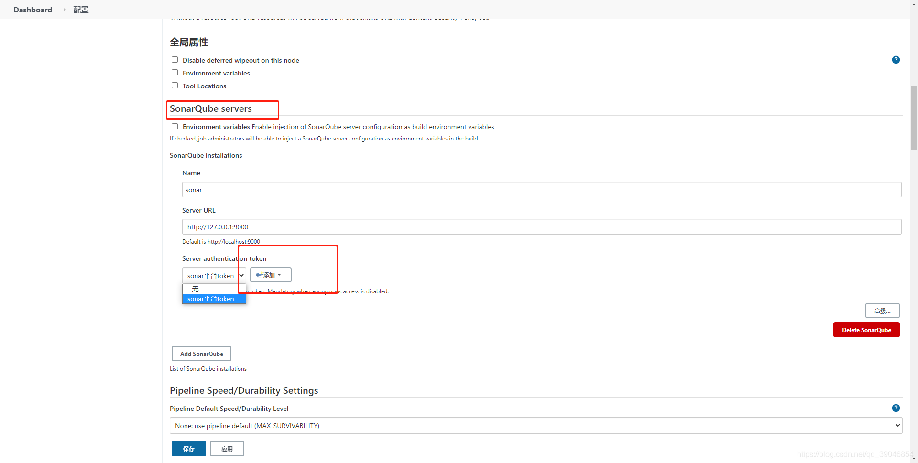Open the 添加 credentials dropdown button
918x463 pixels.
coord(271,275)
